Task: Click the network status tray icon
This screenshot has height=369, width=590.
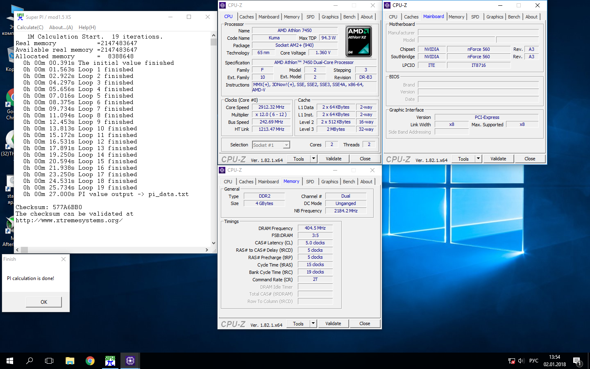Action: pyautogui.click(x=511, y=361)
